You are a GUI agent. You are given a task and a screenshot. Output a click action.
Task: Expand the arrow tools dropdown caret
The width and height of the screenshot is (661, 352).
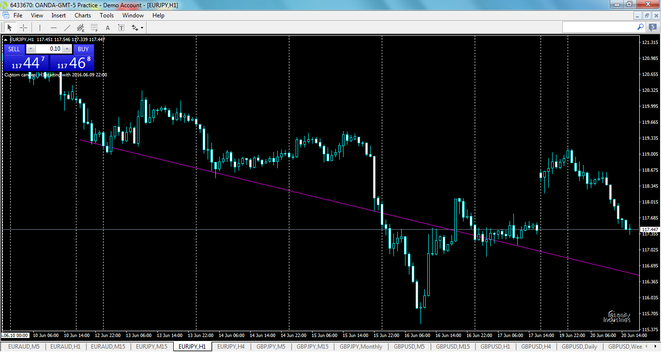click(142, 28)
